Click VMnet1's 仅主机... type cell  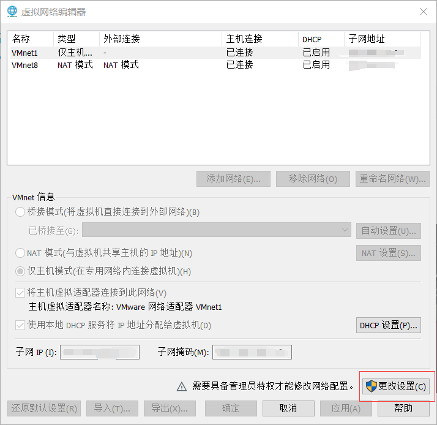click(75, 53)
